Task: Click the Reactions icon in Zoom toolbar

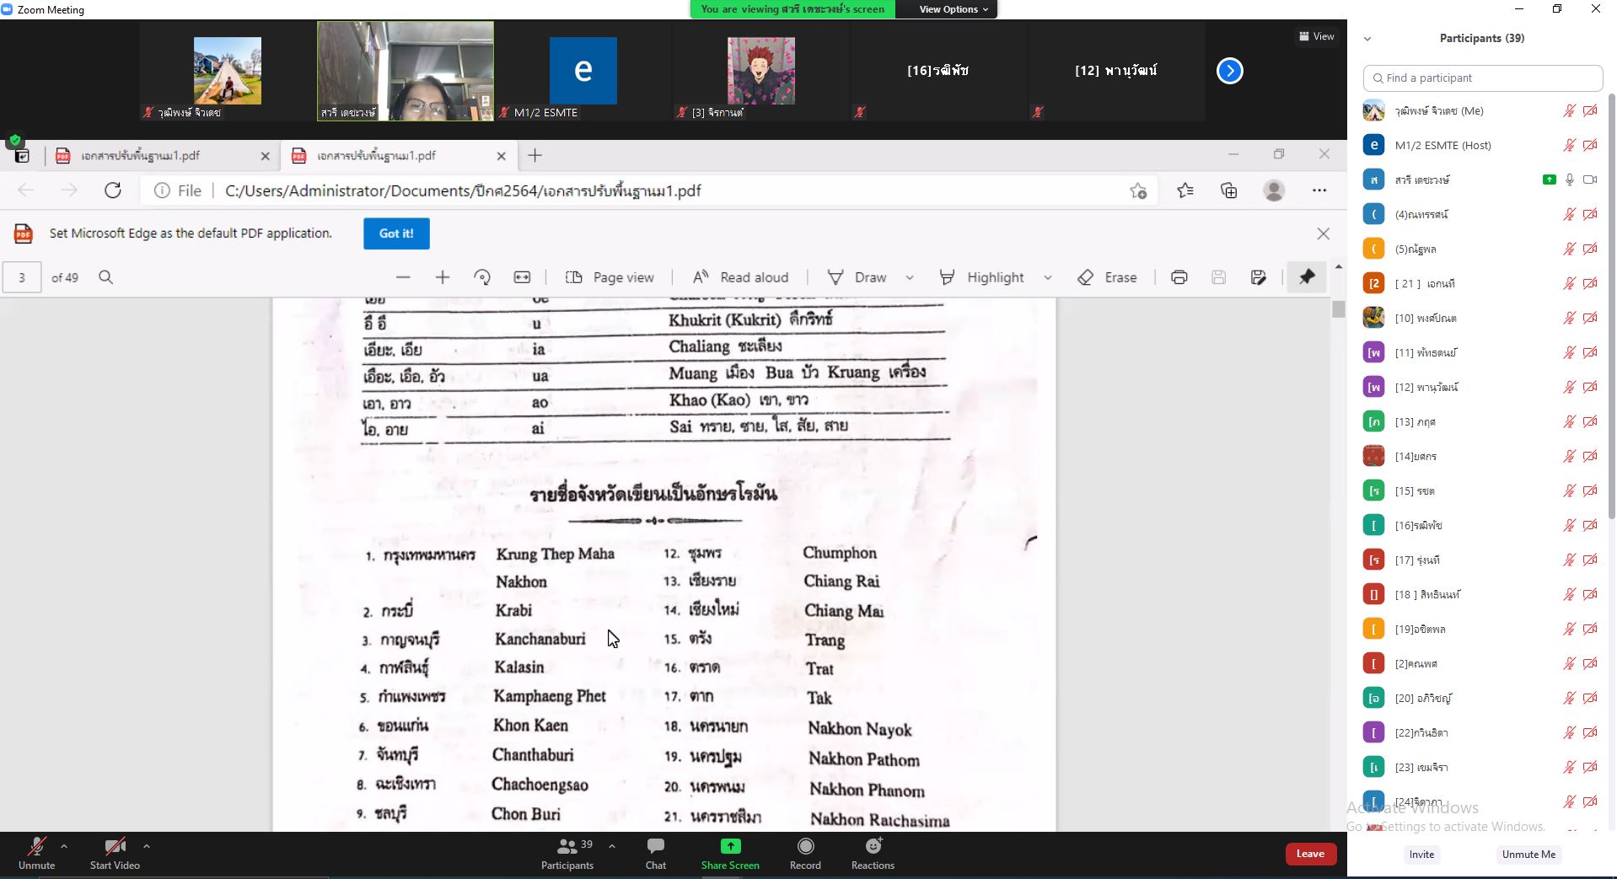Action: [x=873, y=846]
